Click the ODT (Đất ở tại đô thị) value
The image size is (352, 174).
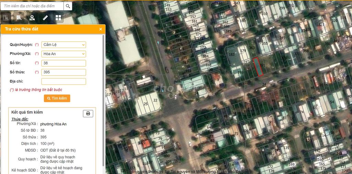(58, 150)
